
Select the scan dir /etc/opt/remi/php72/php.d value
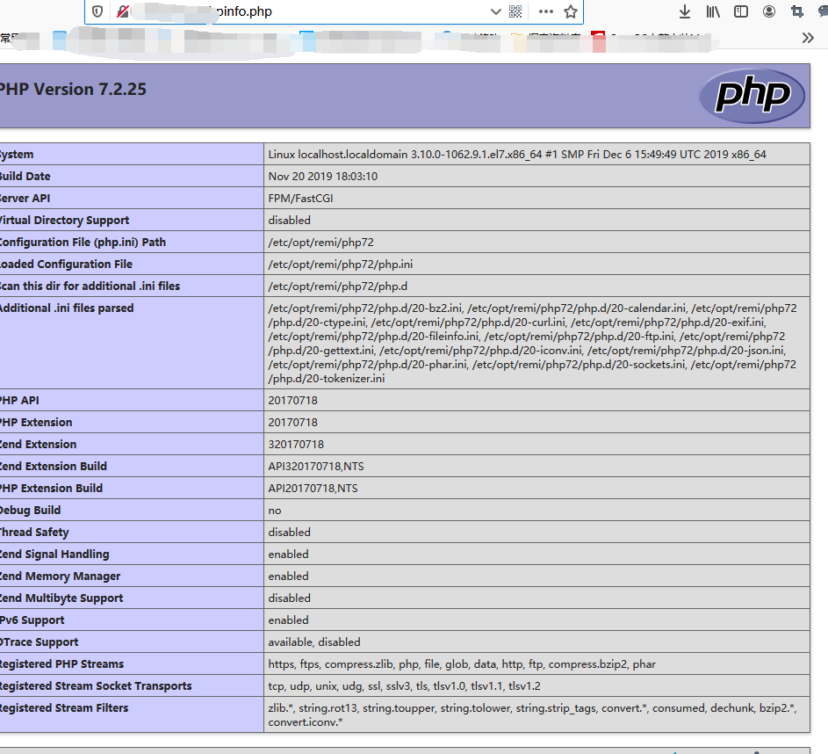click(337, 286)
